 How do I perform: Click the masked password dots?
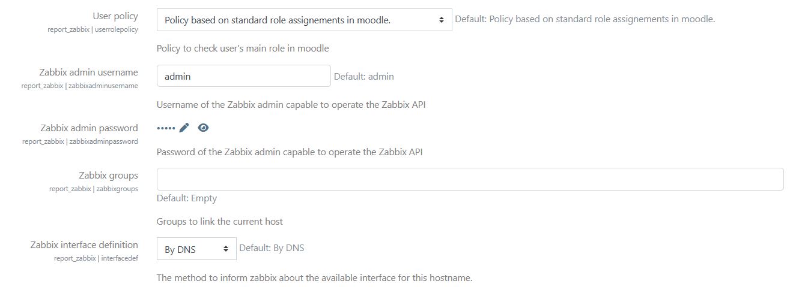(166, 128)
